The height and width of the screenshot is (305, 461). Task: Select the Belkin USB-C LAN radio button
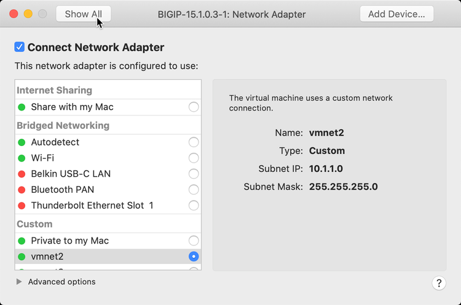(194, 174)
